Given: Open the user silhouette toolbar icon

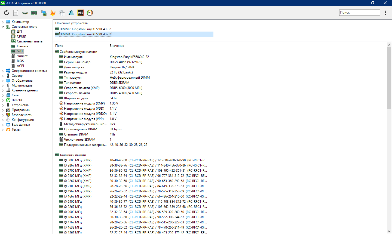Looking at the screenshot, I should click(x=71, y=13).
